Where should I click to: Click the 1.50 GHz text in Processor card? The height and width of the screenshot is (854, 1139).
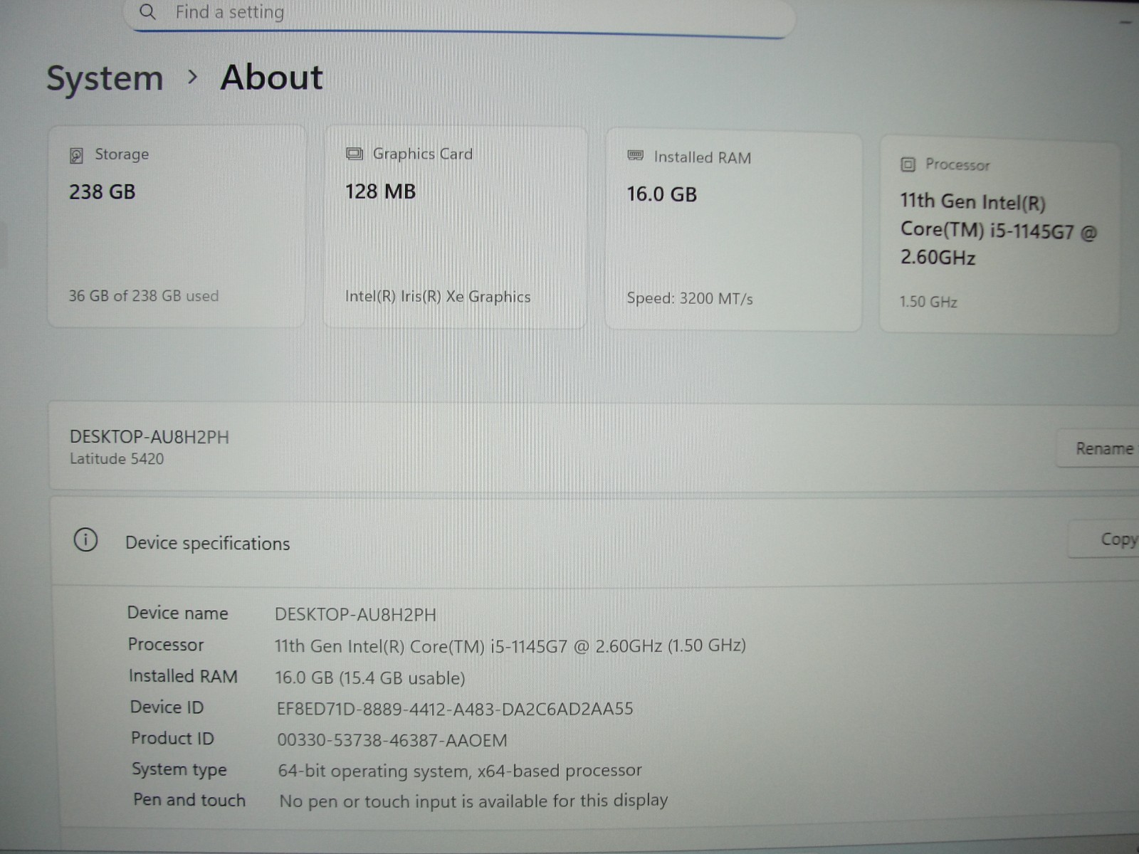click(x=928, y=302)
